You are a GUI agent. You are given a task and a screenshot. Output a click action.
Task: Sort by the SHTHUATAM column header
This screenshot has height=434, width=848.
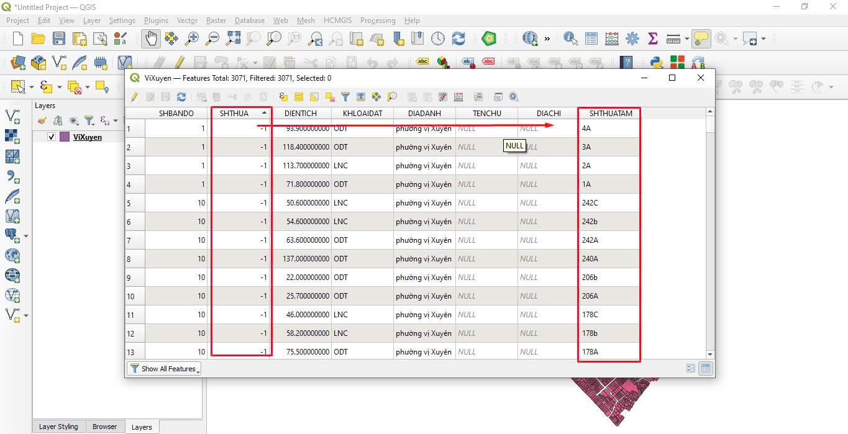pos(610,113)
